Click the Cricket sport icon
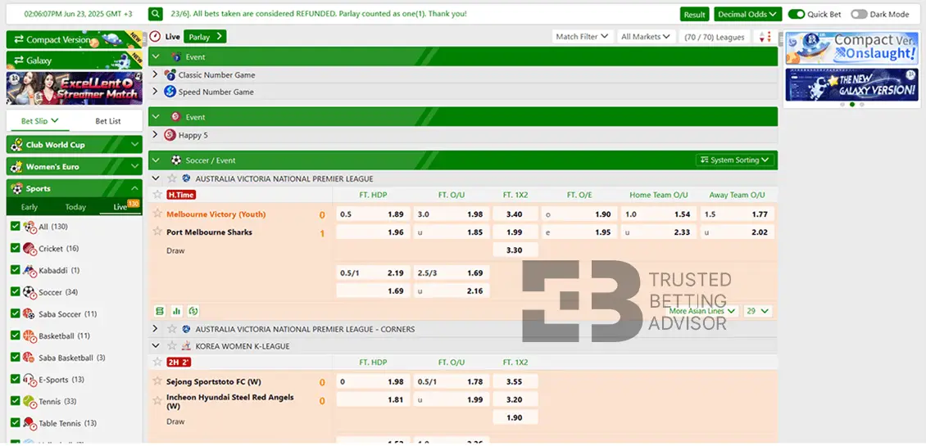Image resolution: width=926 pixels, height=446 pixels. 30,248
